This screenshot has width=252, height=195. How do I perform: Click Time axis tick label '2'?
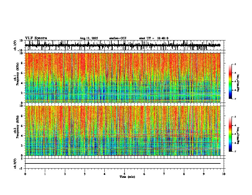point(65,174)
